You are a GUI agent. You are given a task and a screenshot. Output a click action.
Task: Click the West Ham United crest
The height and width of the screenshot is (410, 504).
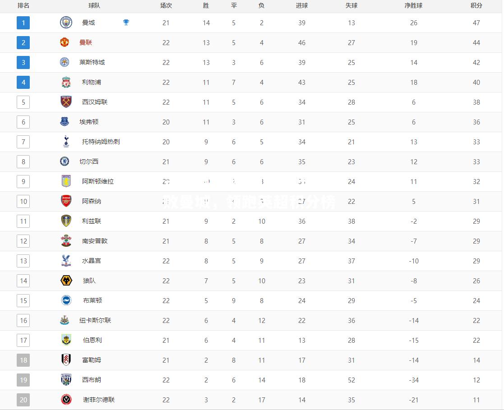pyautogui.click(x=66, y=102)
